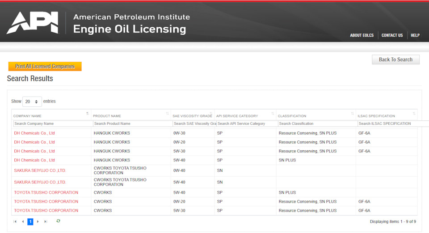Refresh the results table

click(x=58, y=221)
